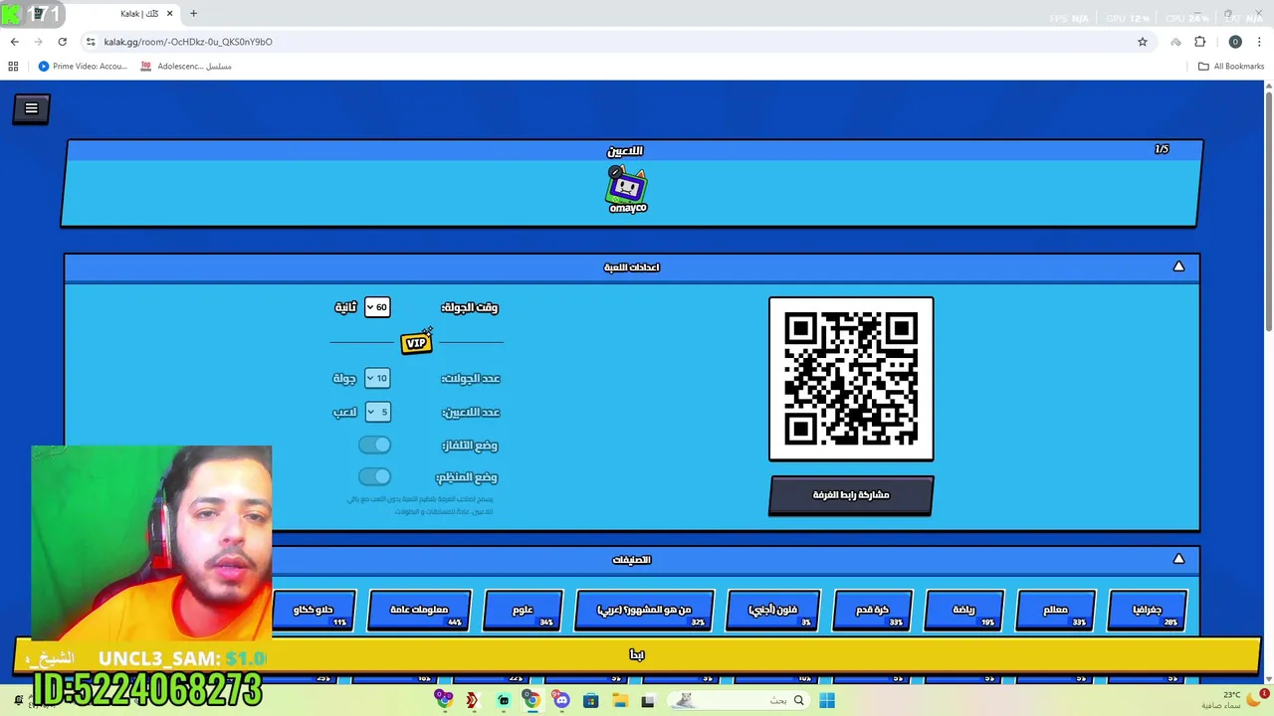Go back in the browser
The height and width of the screenshot is (716, 1274).
click(14, 42)
